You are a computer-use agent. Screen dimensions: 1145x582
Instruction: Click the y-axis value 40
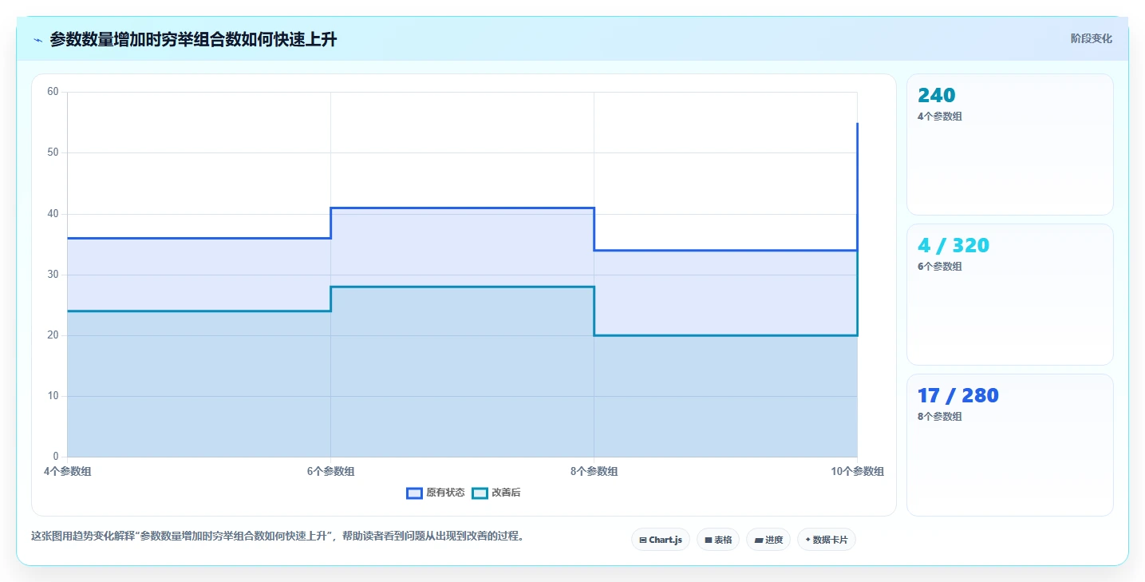(53, 214)
